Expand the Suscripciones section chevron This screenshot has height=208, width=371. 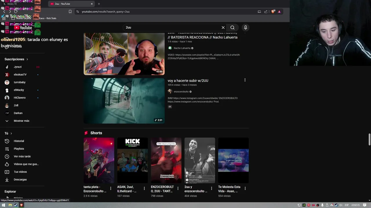[x=27, y=59]
